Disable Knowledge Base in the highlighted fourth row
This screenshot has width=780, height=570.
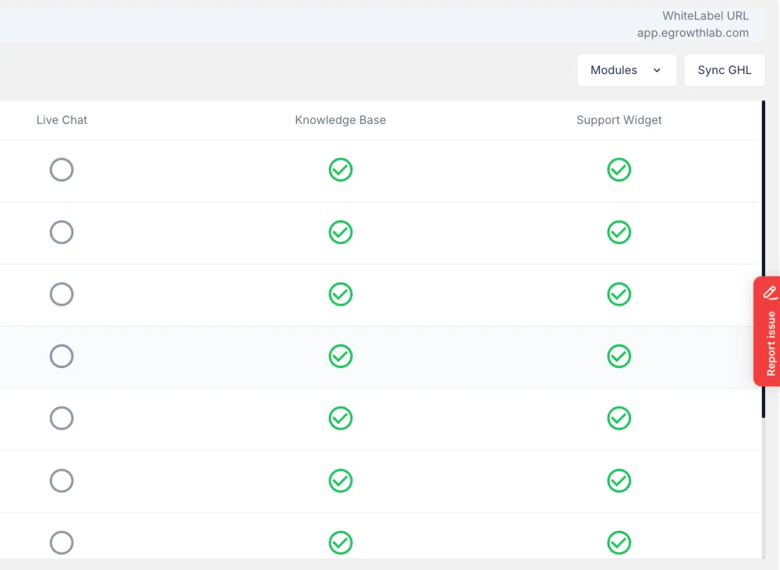point(341,356)
